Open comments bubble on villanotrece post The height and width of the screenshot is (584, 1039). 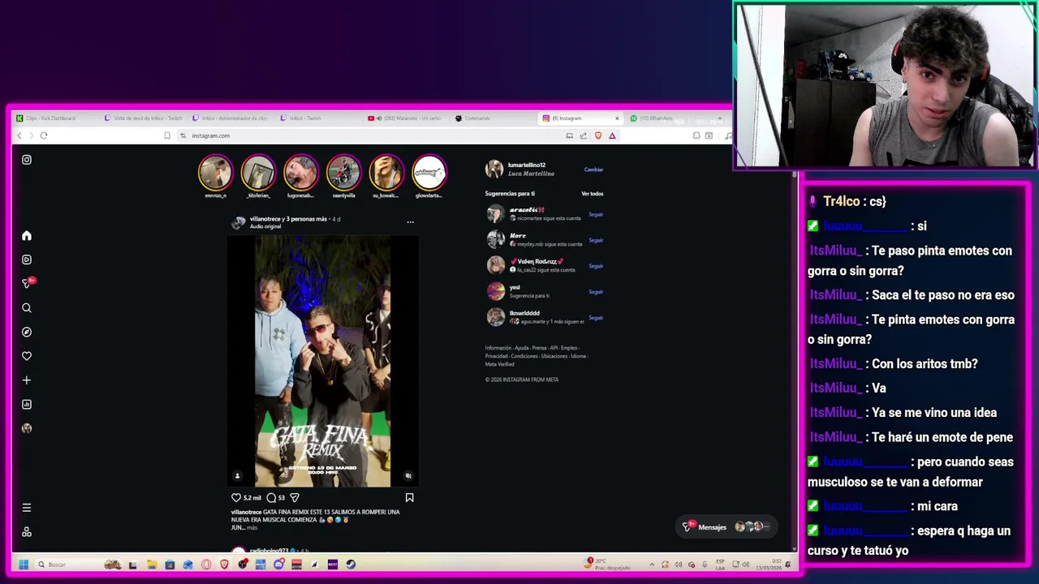271,497
